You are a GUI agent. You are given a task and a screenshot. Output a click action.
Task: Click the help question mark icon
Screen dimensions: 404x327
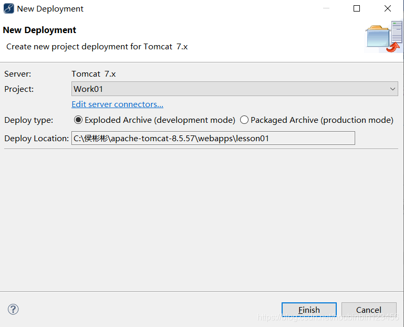tap(13, 309)
